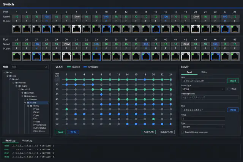This screenshot has height=162, width=243.
Task: Select the port 46 RJ45 jack icon
Action: pyautogui.click(x=215, y=57)
